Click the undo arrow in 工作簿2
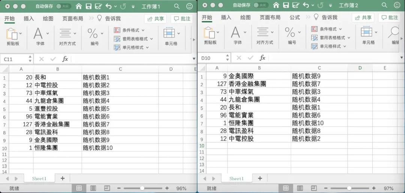 tap(306, 5)
